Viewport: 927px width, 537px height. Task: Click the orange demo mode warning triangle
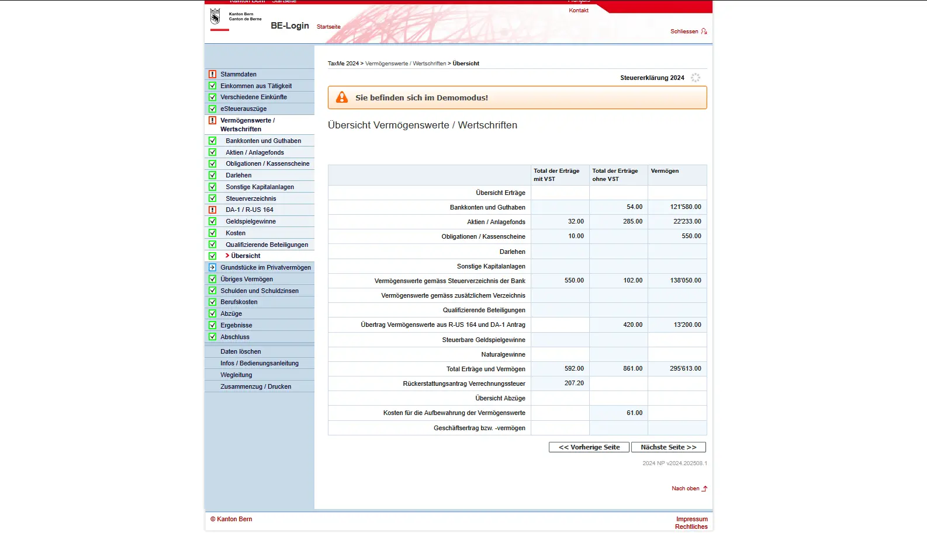[343, 97]
